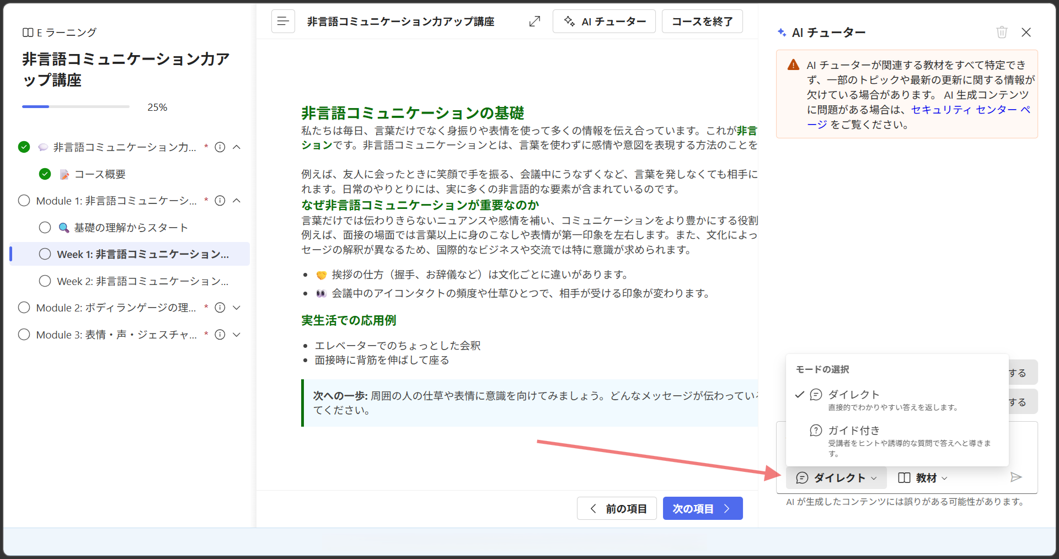Click the book icon on 教材 selector
Screen dimensions: 1059x559
[x=904, y=478]
